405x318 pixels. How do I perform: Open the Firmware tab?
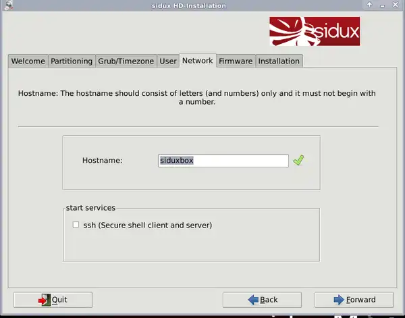pyautogui.click(x=236, y=61)
